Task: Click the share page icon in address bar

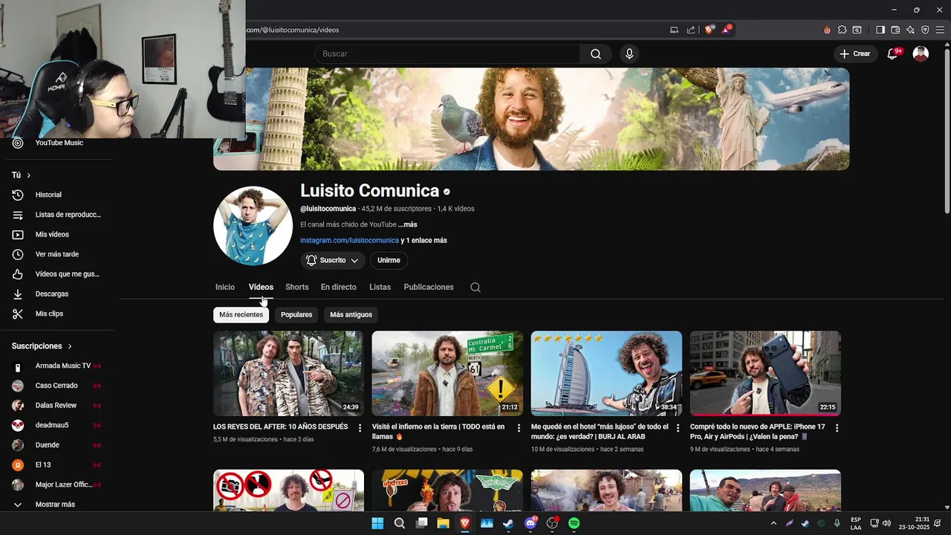Action: pos(691,30)
